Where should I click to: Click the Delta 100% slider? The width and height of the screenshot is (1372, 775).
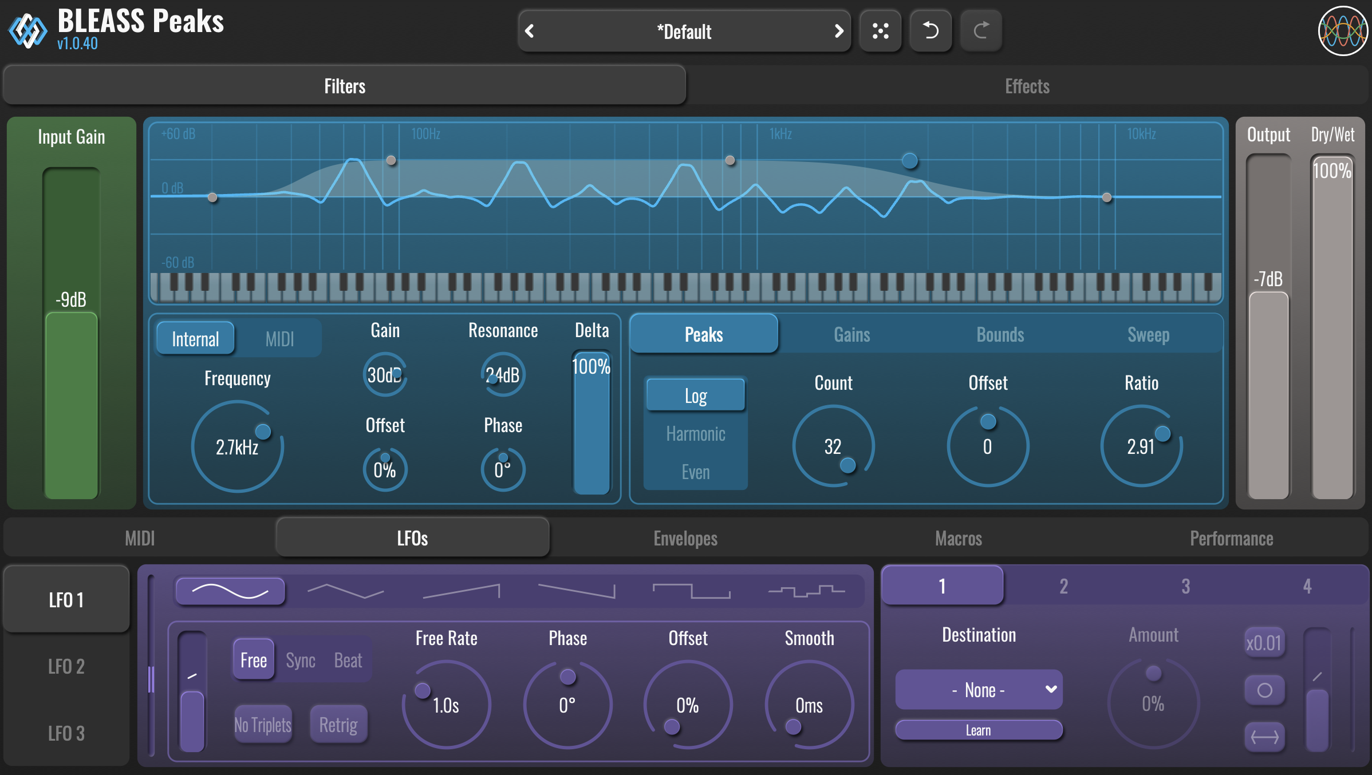[x=592, y=422]
